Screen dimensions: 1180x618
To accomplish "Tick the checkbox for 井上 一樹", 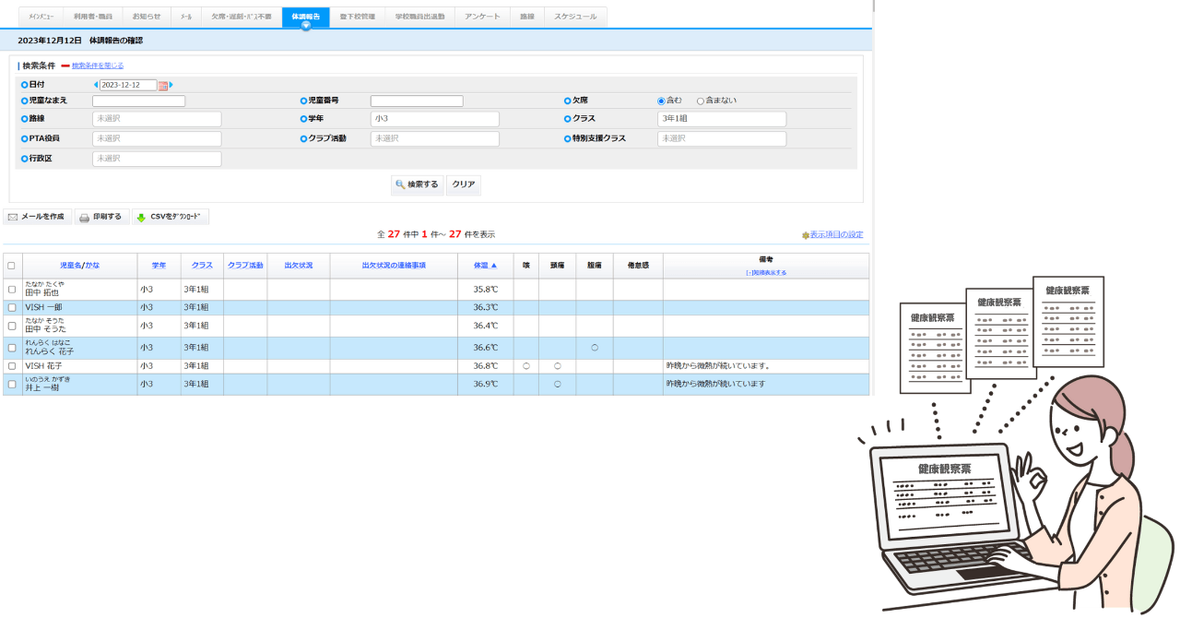I will click(12, 385).
